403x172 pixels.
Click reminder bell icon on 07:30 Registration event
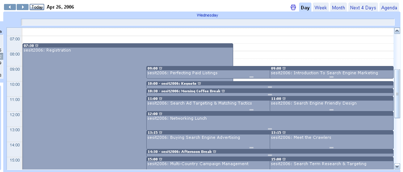[x=37, y=45]
